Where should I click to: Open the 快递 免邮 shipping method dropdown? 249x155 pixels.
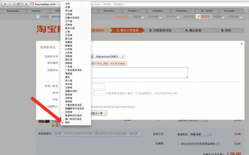click(200, 134)
